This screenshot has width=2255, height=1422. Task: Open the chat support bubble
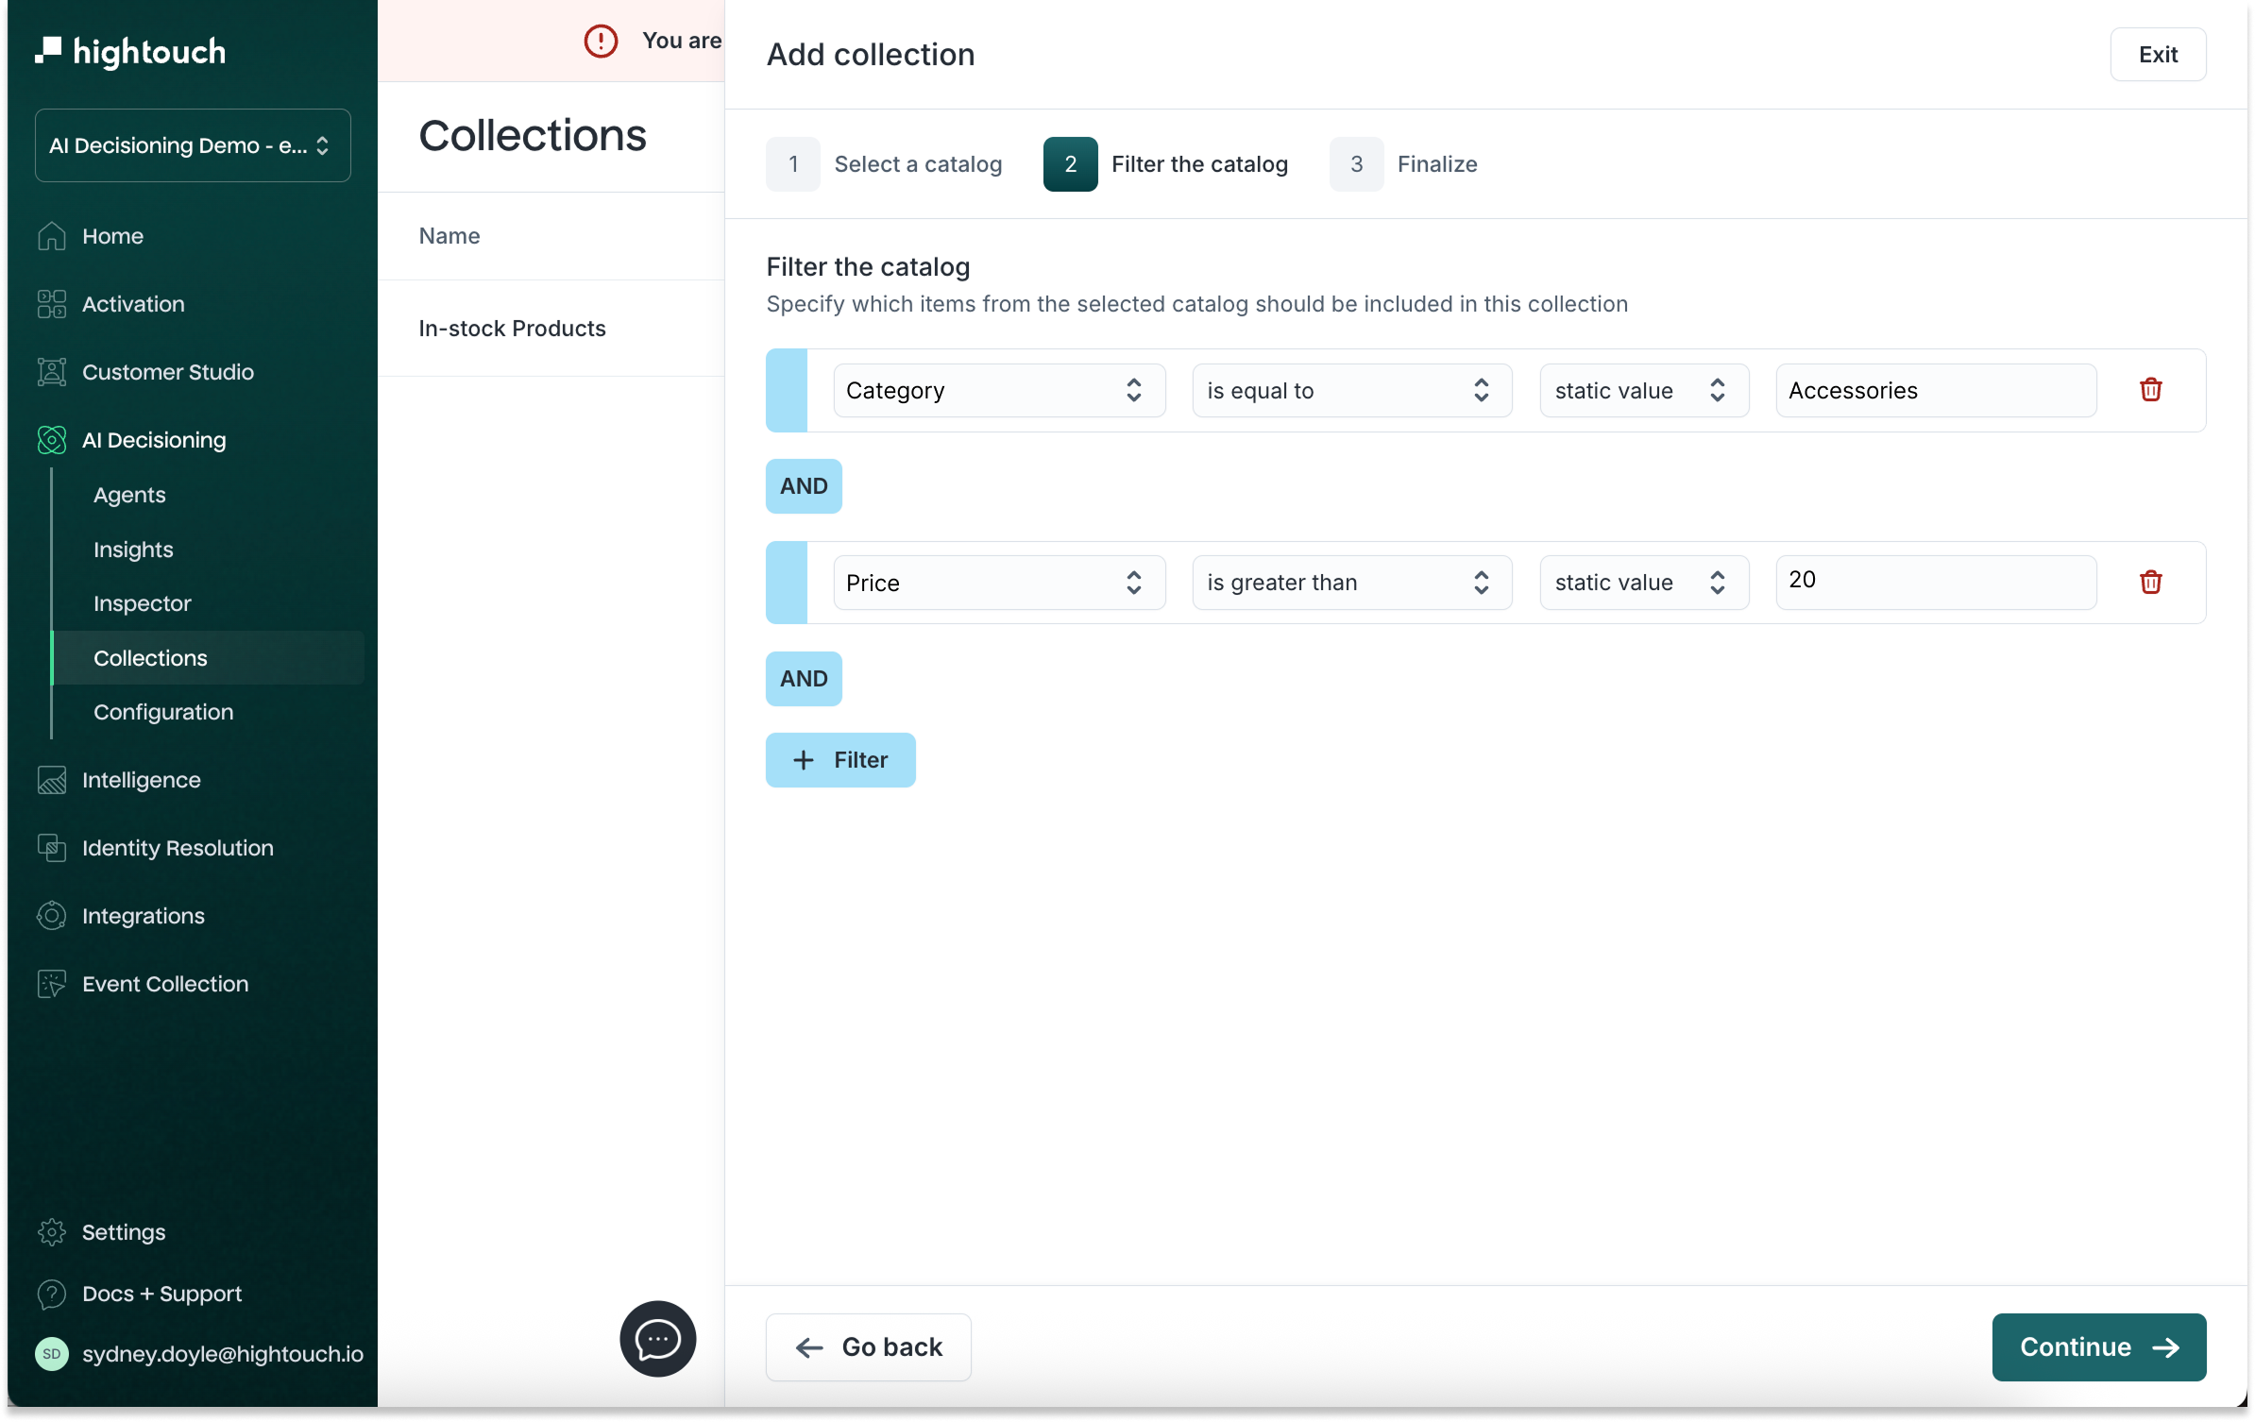(656, 1340)
